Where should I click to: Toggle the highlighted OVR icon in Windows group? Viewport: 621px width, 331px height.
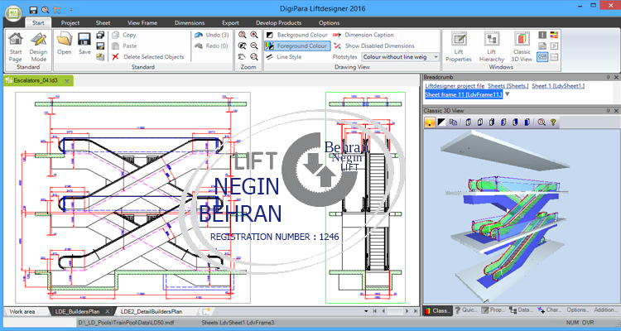(542, 57)
